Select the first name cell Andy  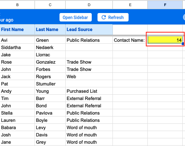(17, 91)
